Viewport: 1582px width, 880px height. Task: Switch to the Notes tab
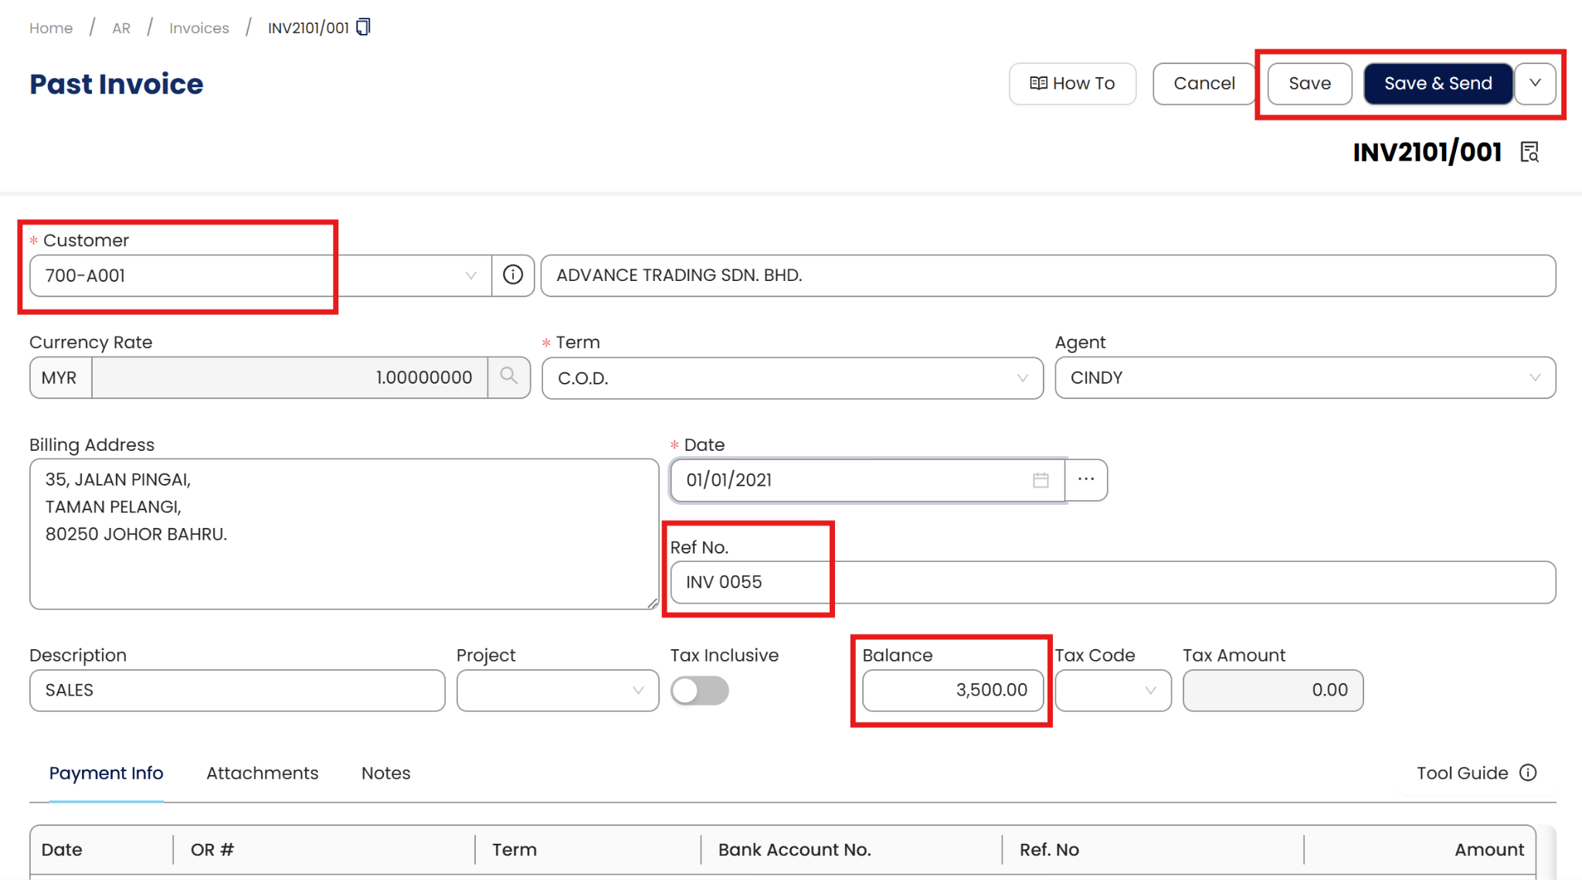tap(385, 773)
